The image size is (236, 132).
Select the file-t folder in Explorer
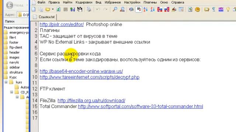tap(10, 37)
